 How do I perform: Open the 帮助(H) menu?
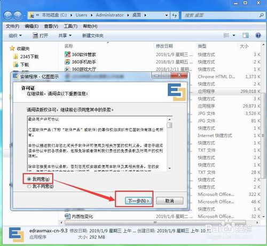pos(90,26)
